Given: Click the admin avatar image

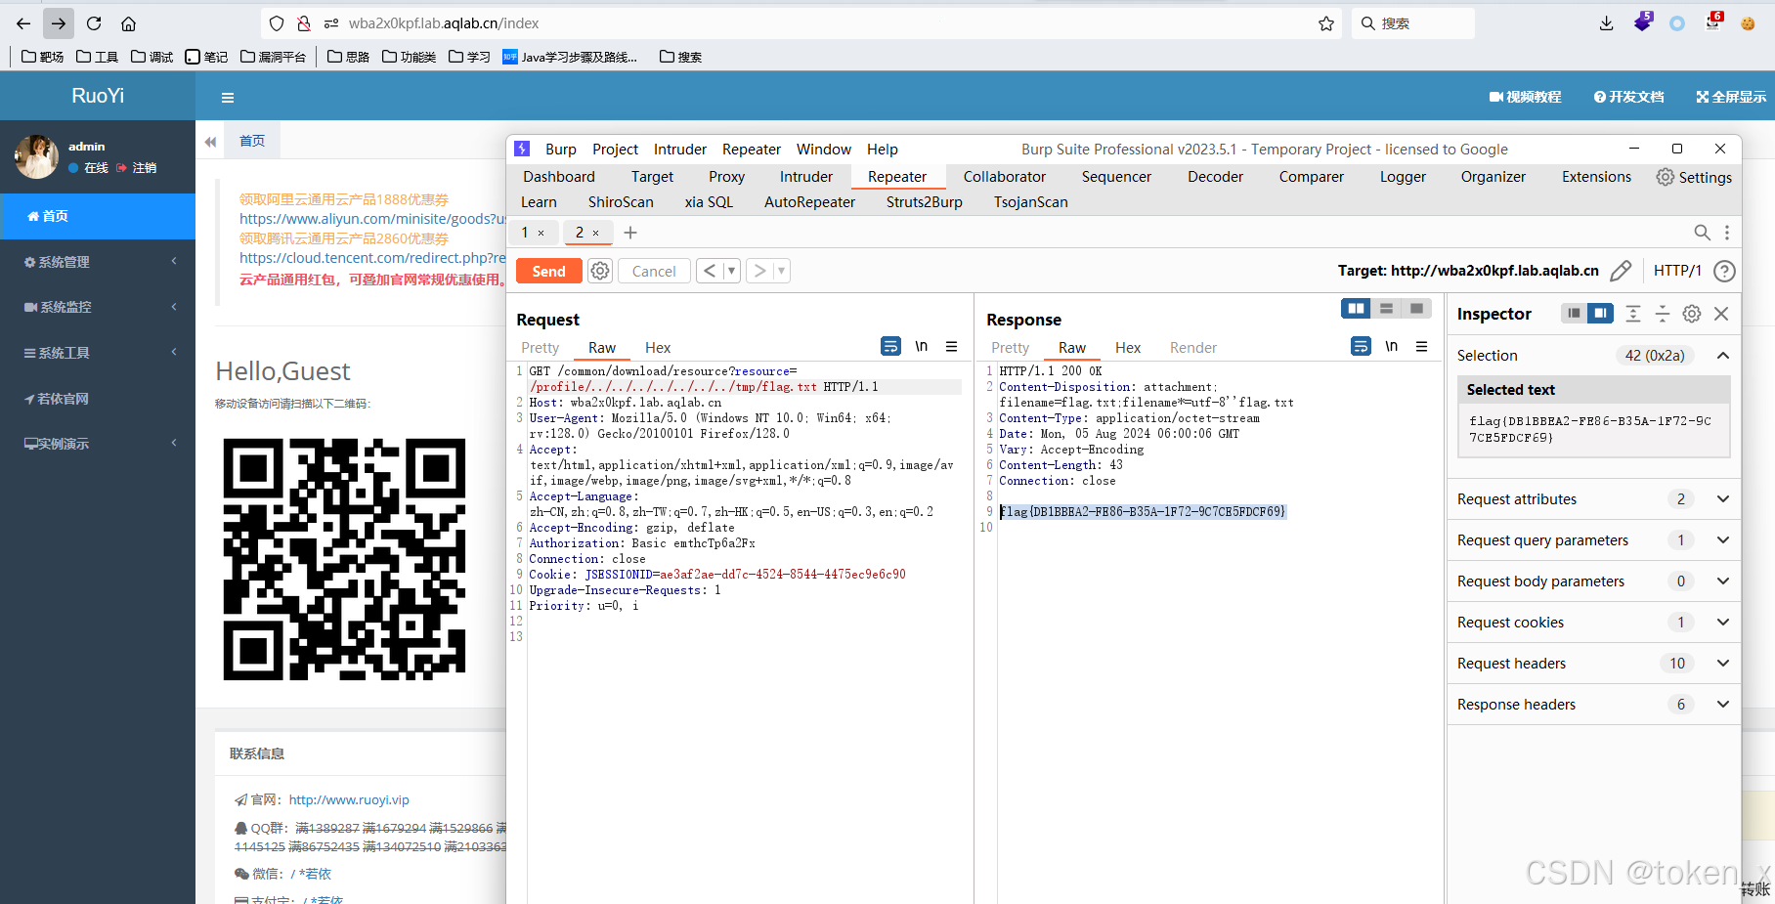Looking at the screenshot, I should pos(37,156).
